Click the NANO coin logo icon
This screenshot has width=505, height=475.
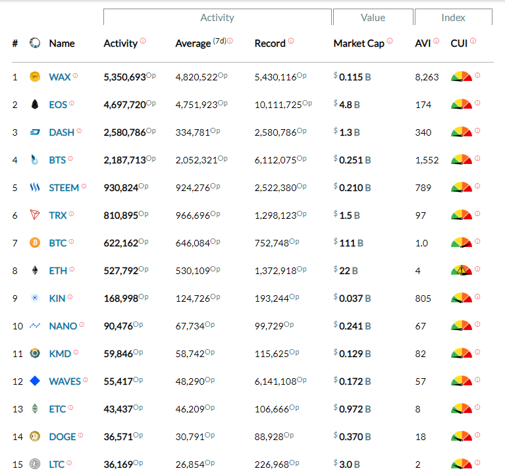coord(35,326)
